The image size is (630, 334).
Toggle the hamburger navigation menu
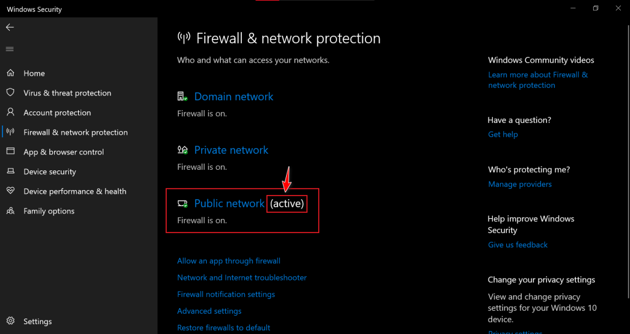[x=10, y=49]
